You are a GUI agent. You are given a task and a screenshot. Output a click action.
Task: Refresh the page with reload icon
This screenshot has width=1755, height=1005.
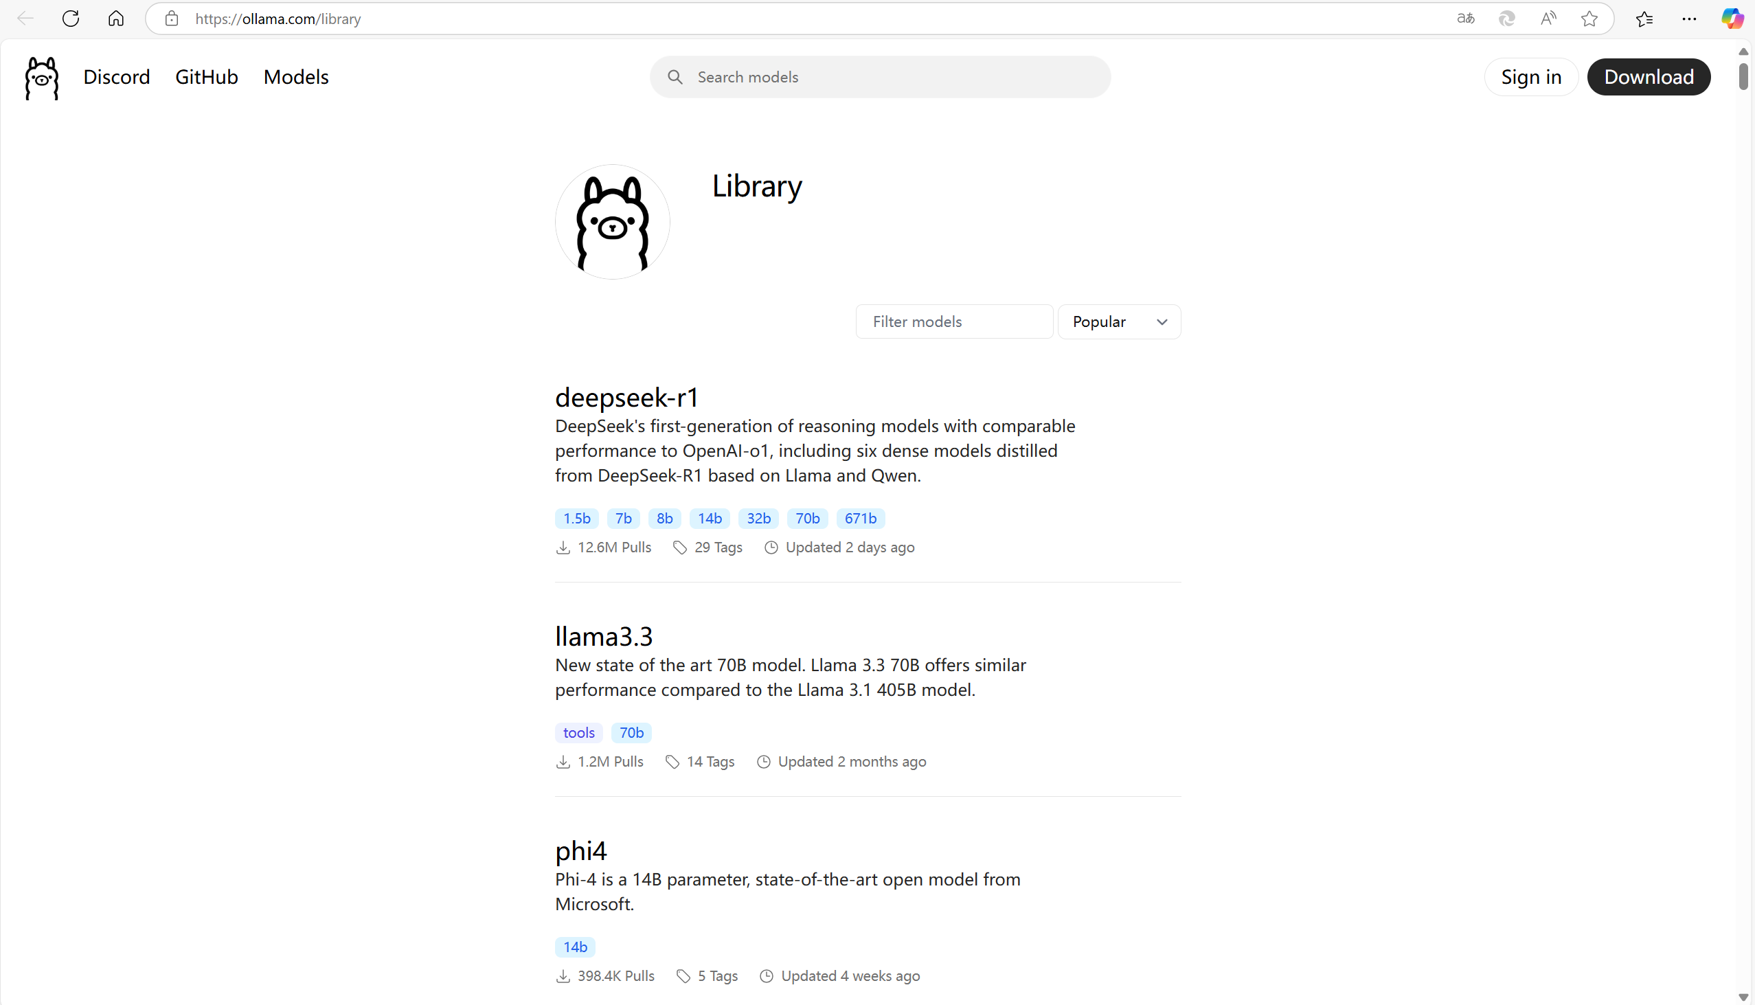coord(70,19)
